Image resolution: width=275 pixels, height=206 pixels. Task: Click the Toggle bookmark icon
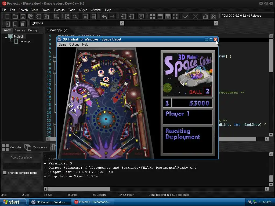point(15,24)
